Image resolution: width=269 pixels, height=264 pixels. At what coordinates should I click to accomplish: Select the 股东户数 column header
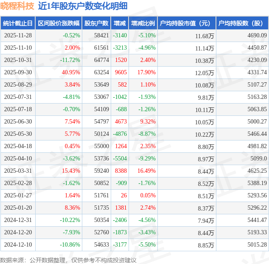point(96,23)
